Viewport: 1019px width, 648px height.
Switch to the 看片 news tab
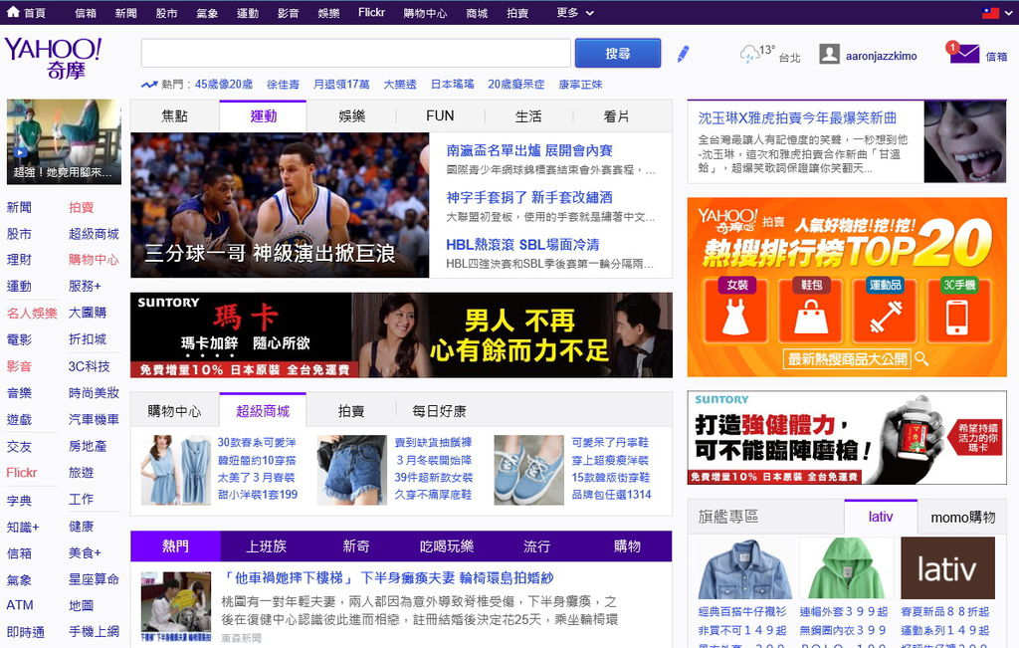tap(616, 116)
